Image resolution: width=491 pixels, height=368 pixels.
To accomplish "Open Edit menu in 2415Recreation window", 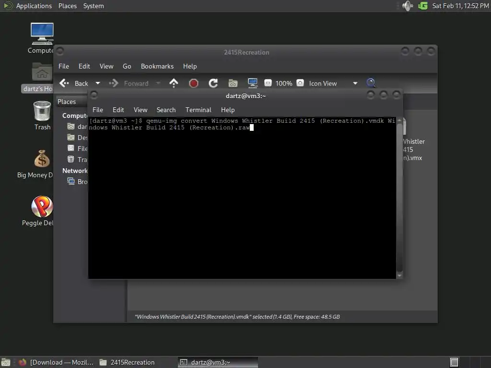I will pos(84,66).
